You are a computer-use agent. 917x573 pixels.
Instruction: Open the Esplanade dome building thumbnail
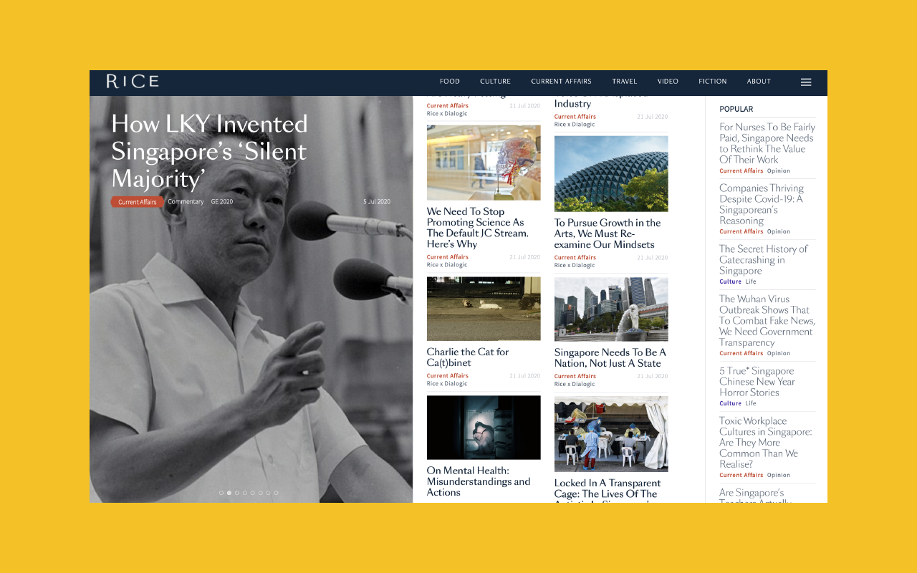[x=611, y=173]
